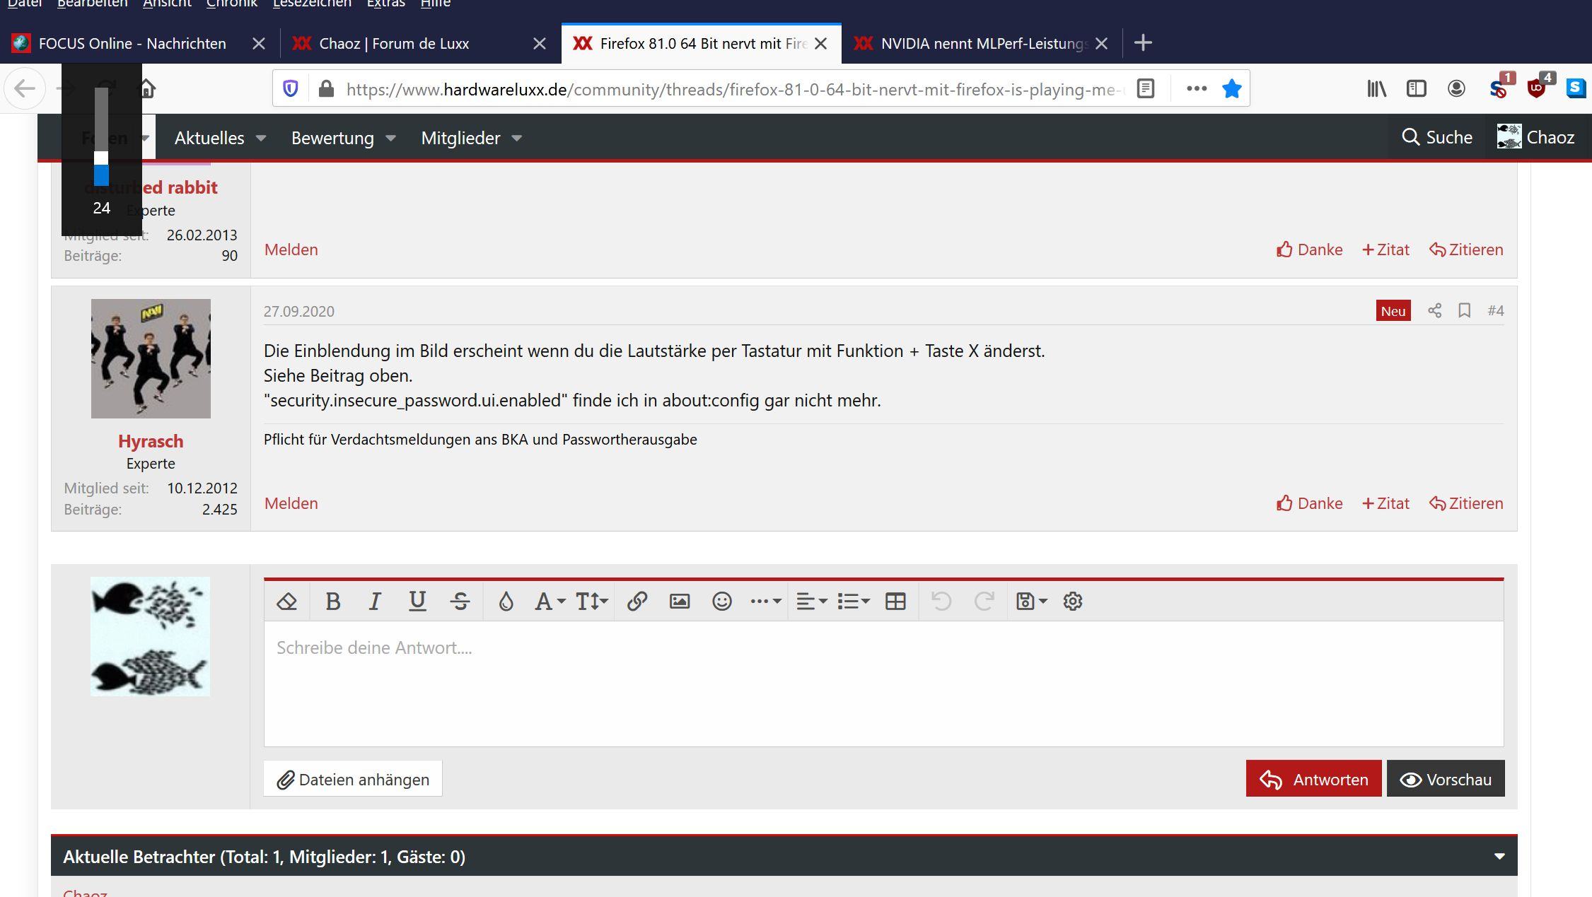Image resolution: width=1592 pixels, height=897 pixels.
Task: Click the insert image icon
Action: [680, 602]
